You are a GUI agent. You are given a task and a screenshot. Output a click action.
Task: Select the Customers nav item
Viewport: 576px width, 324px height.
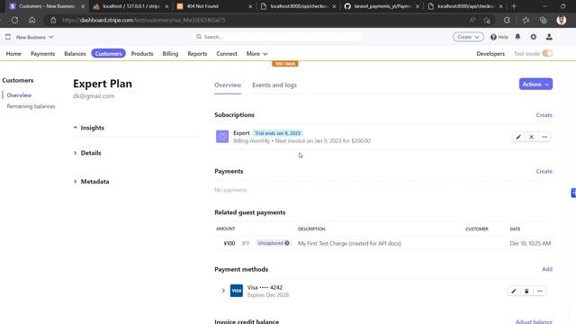pos(108,54)
